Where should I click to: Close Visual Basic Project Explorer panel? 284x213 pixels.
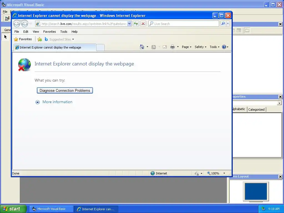click(280, 24)
